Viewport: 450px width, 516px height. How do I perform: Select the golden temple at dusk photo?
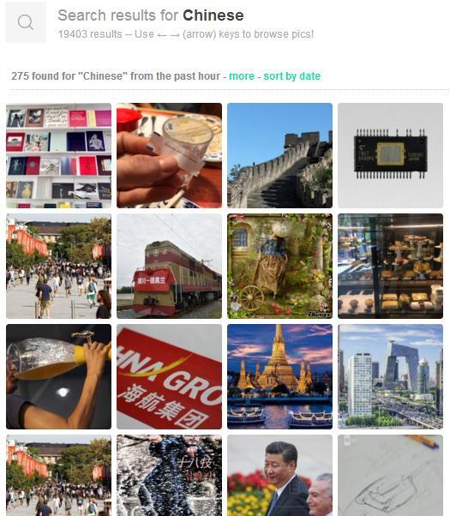click(279, 376)
